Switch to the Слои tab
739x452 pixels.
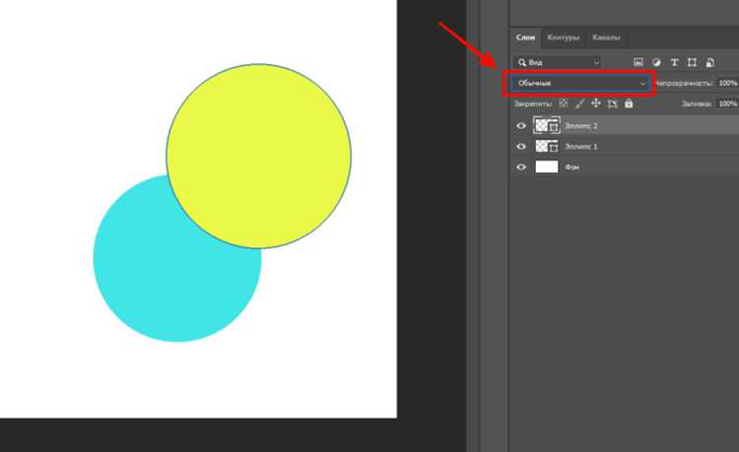point(525,37)
